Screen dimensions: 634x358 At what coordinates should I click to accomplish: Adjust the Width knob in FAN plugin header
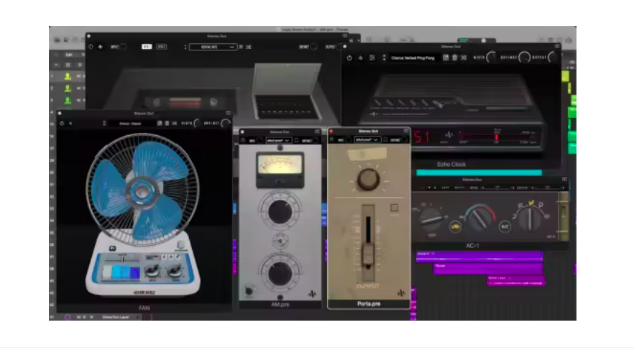(197, 124)
